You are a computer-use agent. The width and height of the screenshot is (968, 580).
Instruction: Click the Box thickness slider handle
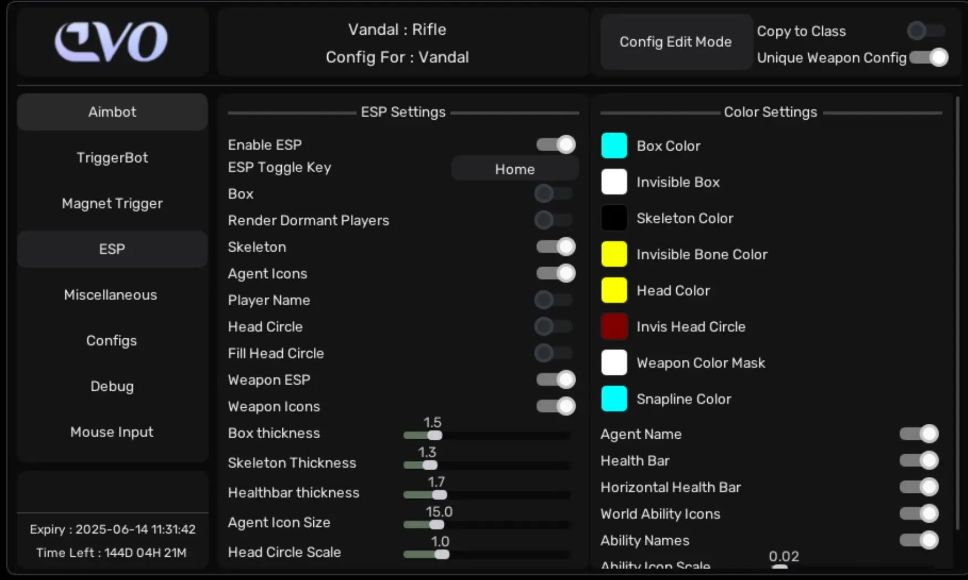(435, 435)
